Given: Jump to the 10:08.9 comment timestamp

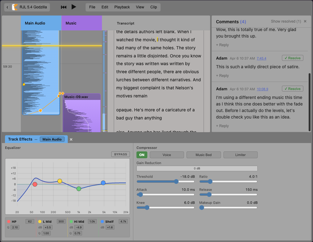Looking at the screenshot, I should click(x=262, y=89).
